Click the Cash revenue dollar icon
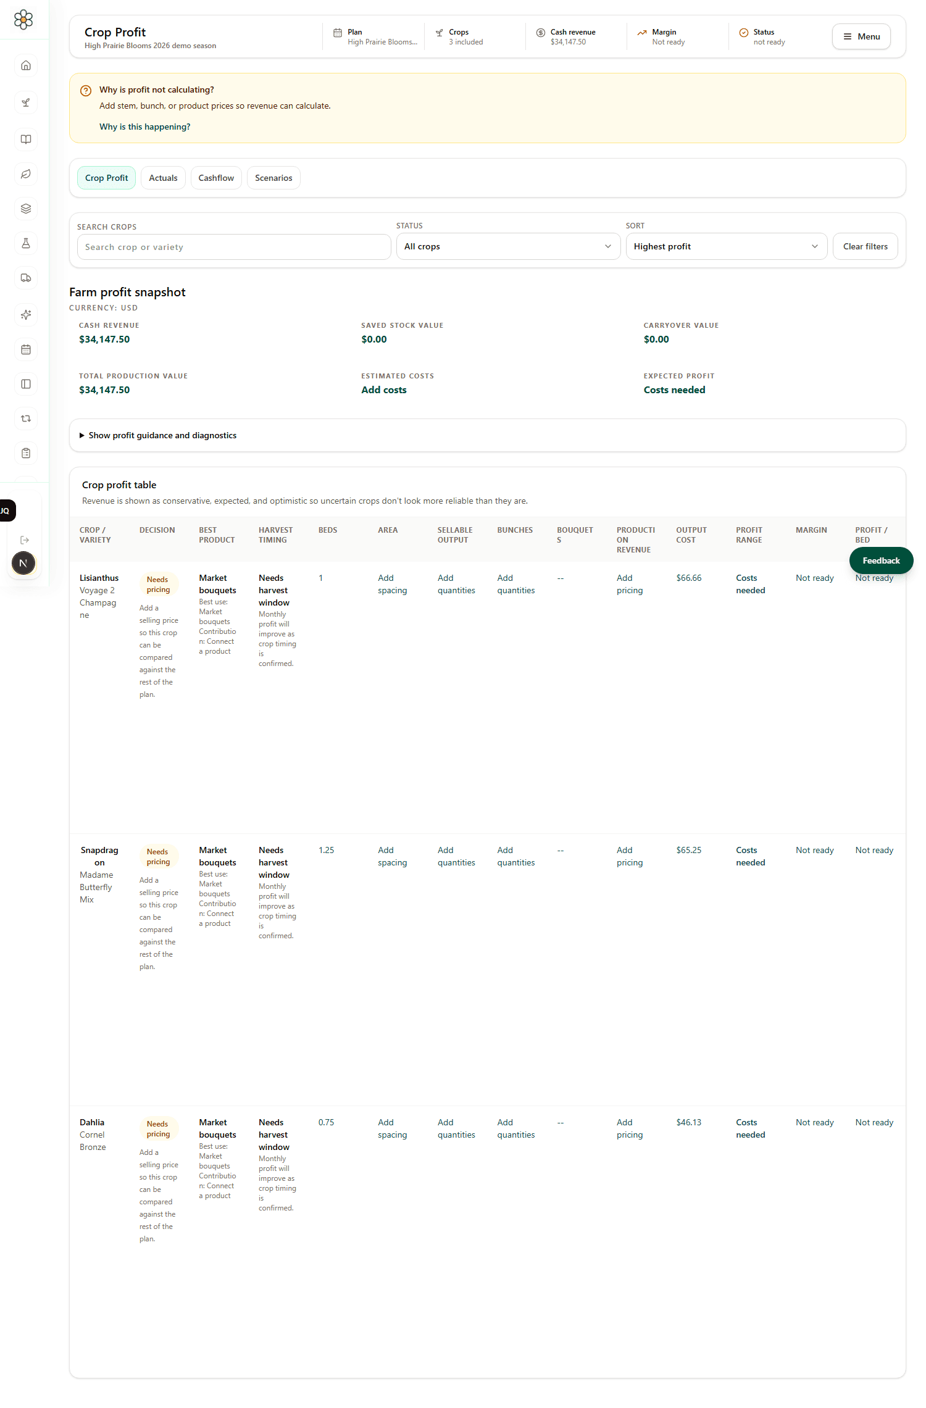Viewport: 926px width, 1408px height. coord(541,33)
